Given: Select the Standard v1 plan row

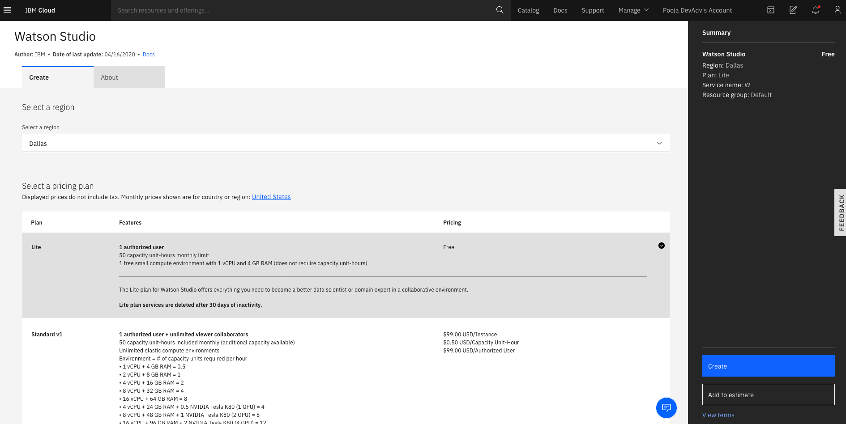Looking at the screenshot, I should 346,371.
